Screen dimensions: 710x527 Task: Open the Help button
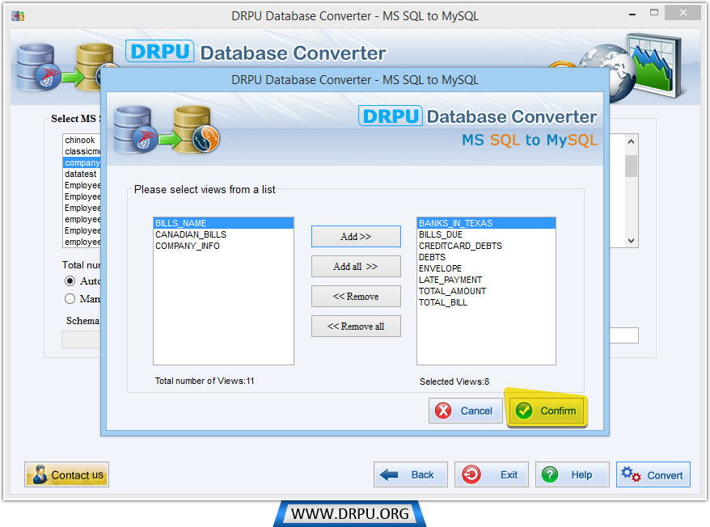pos(573,474)
